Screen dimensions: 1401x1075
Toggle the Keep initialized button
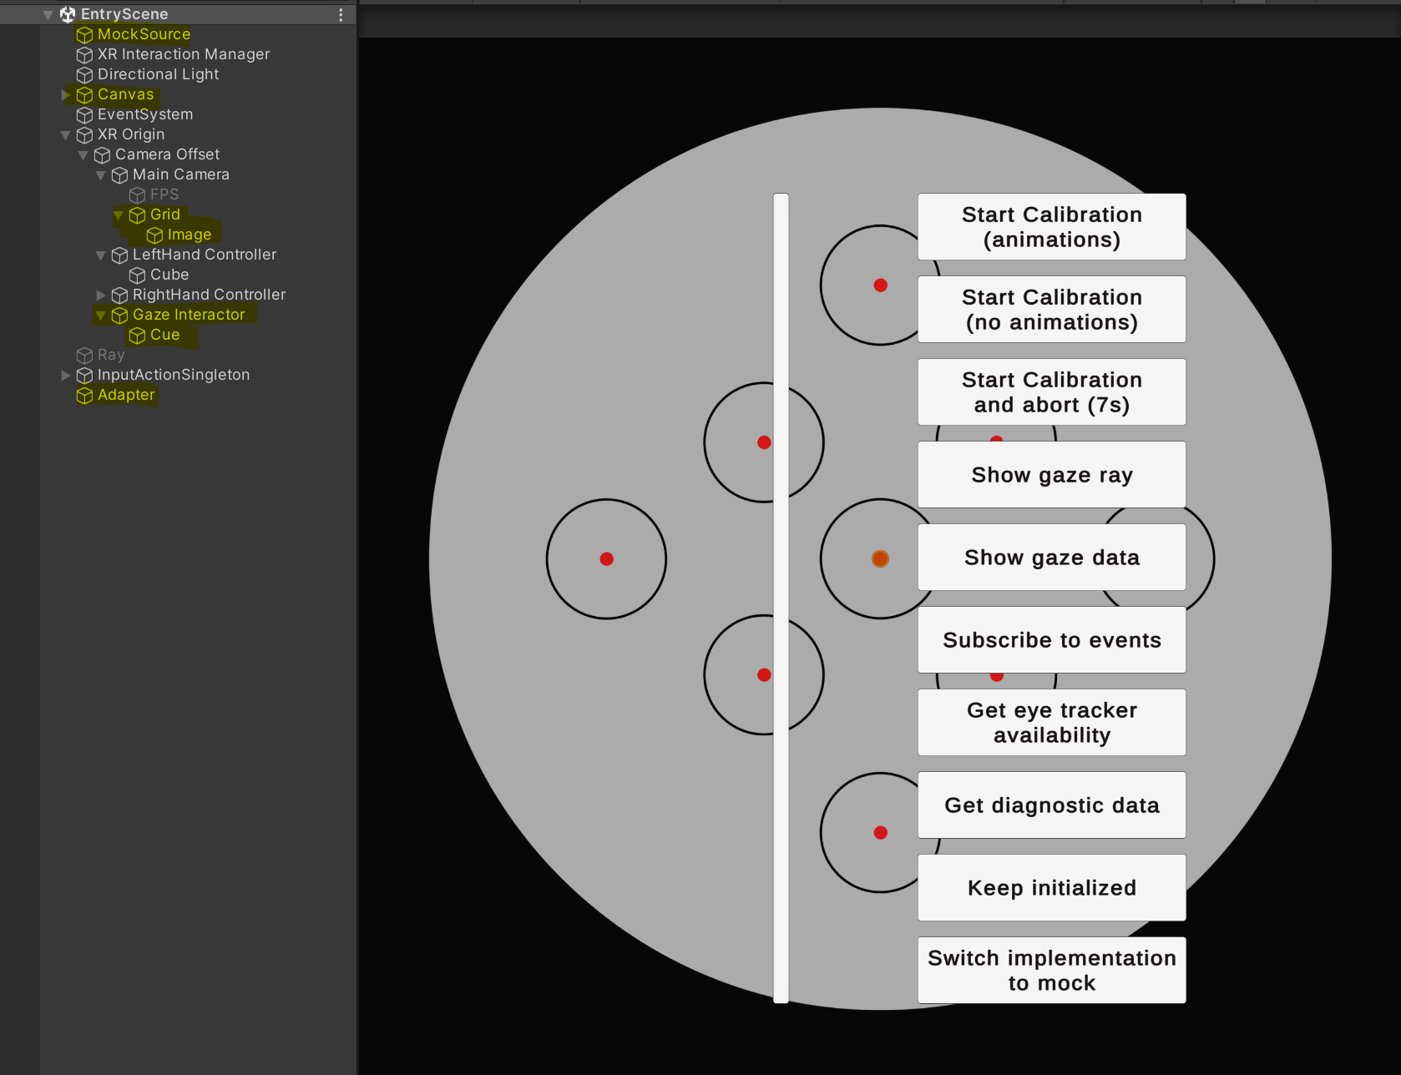pos(1051,888)
